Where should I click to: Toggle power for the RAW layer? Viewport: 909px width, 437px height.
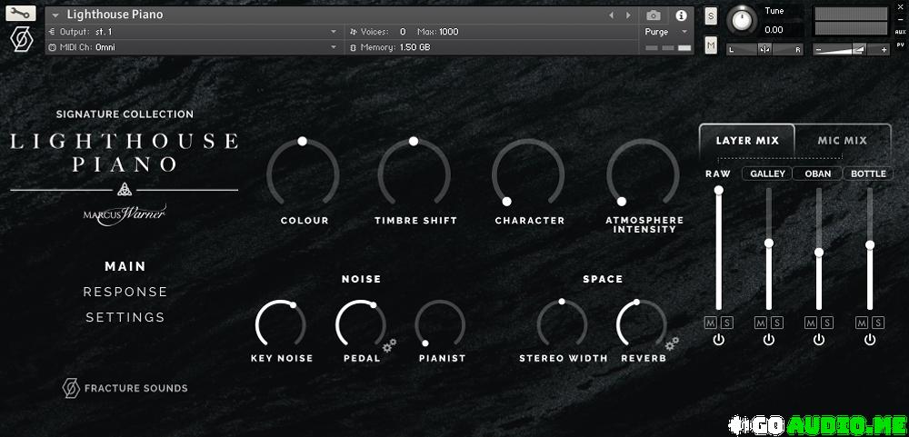(x=718, y=340)
